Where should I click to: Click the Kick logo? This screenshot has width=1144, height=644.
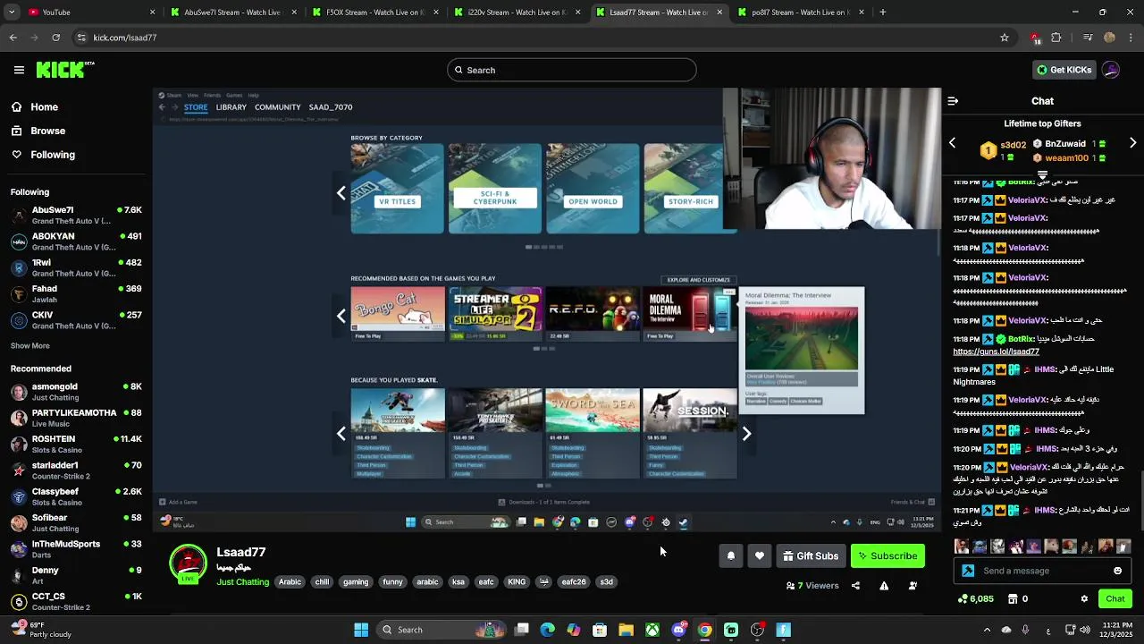(x=64, y=70)
